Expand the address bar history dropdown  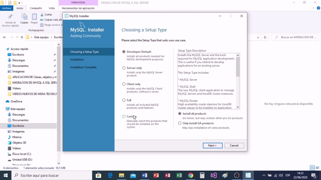click(258, 37)
